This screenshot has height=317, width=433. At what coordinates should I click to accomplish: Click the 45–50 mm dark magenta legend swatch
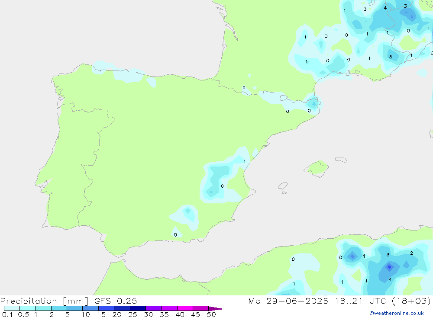[200, 308]
